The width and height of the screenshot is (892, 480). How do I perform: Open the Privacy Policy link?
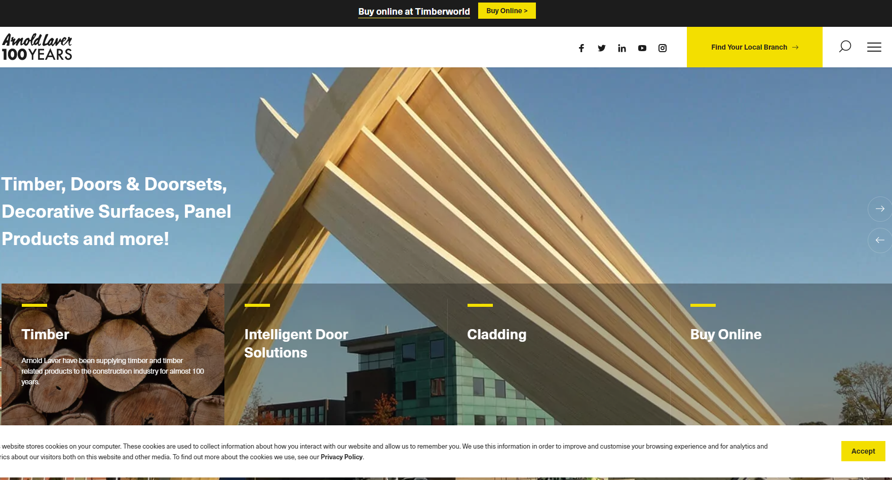341,457
